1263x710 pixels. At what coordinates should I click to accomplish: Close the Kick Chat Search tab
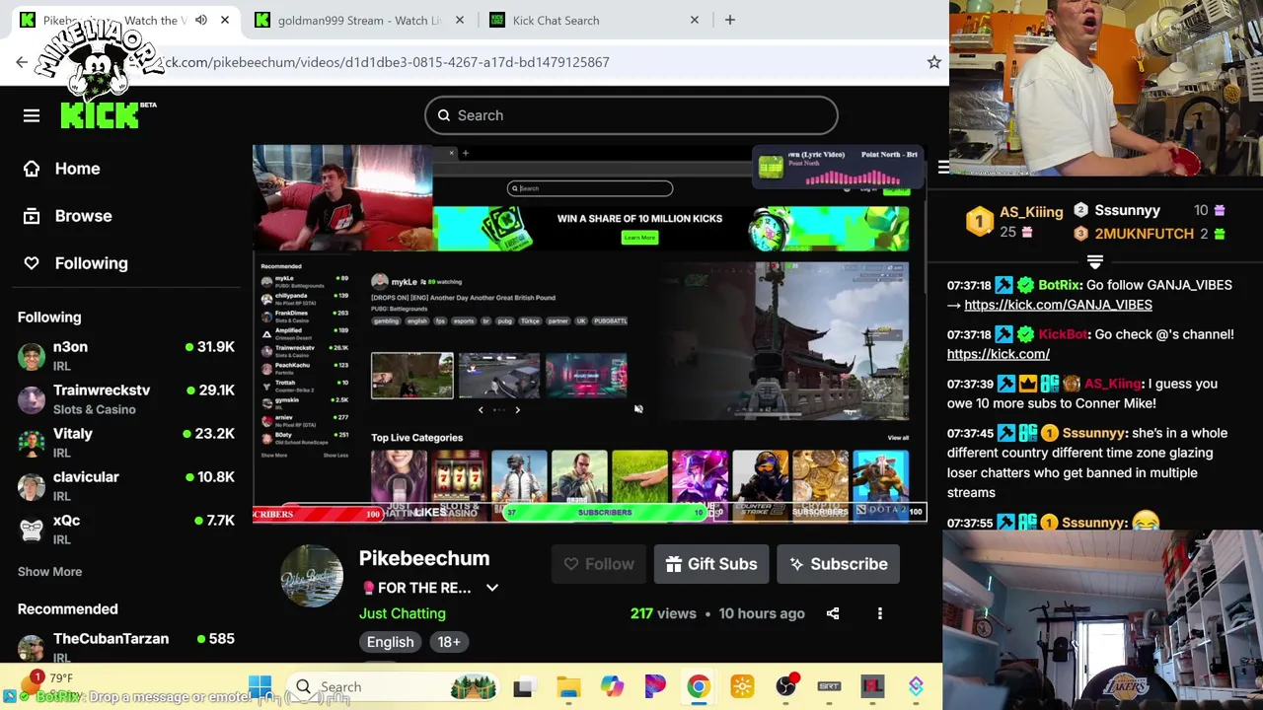pos(694,20)
